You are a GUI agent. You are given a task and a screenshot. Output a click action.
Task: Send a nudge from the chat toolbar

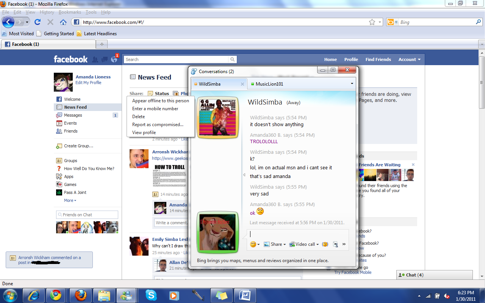click(325, 244)
